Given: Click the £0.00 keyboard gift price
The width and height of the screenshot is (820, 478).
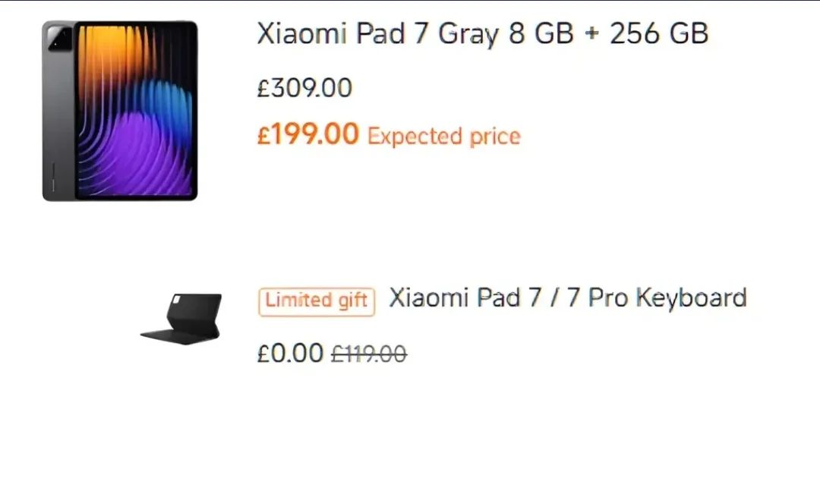Looking at the screenshot, I should tap(290, 353).
